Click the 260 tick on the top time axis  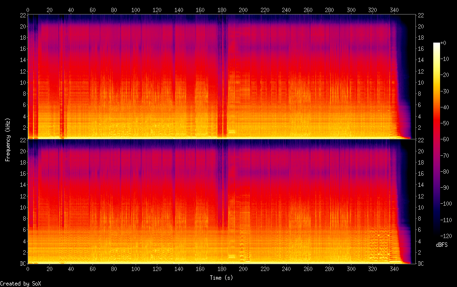(x=308, y=10)
